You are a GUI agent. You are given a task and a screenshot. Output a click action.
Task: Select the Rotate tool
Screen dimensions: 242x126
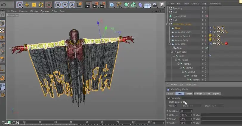(41, 5)
